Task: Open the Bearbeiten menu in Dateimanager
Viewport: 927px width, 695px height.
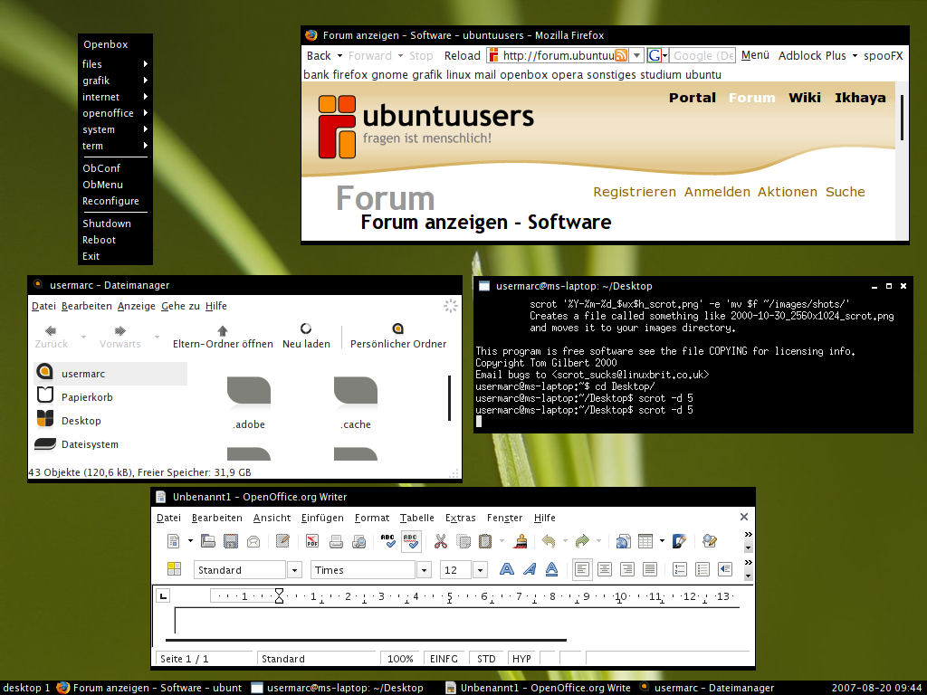Action: click(x=86, y=306)
